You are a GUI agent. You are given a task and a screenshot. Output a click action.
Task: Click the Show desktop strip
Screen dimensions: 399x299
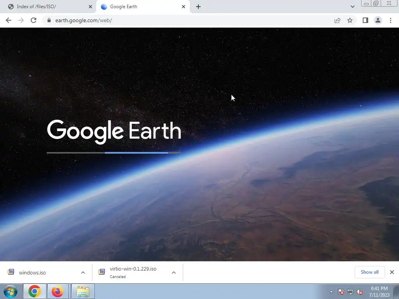[396, 291]
